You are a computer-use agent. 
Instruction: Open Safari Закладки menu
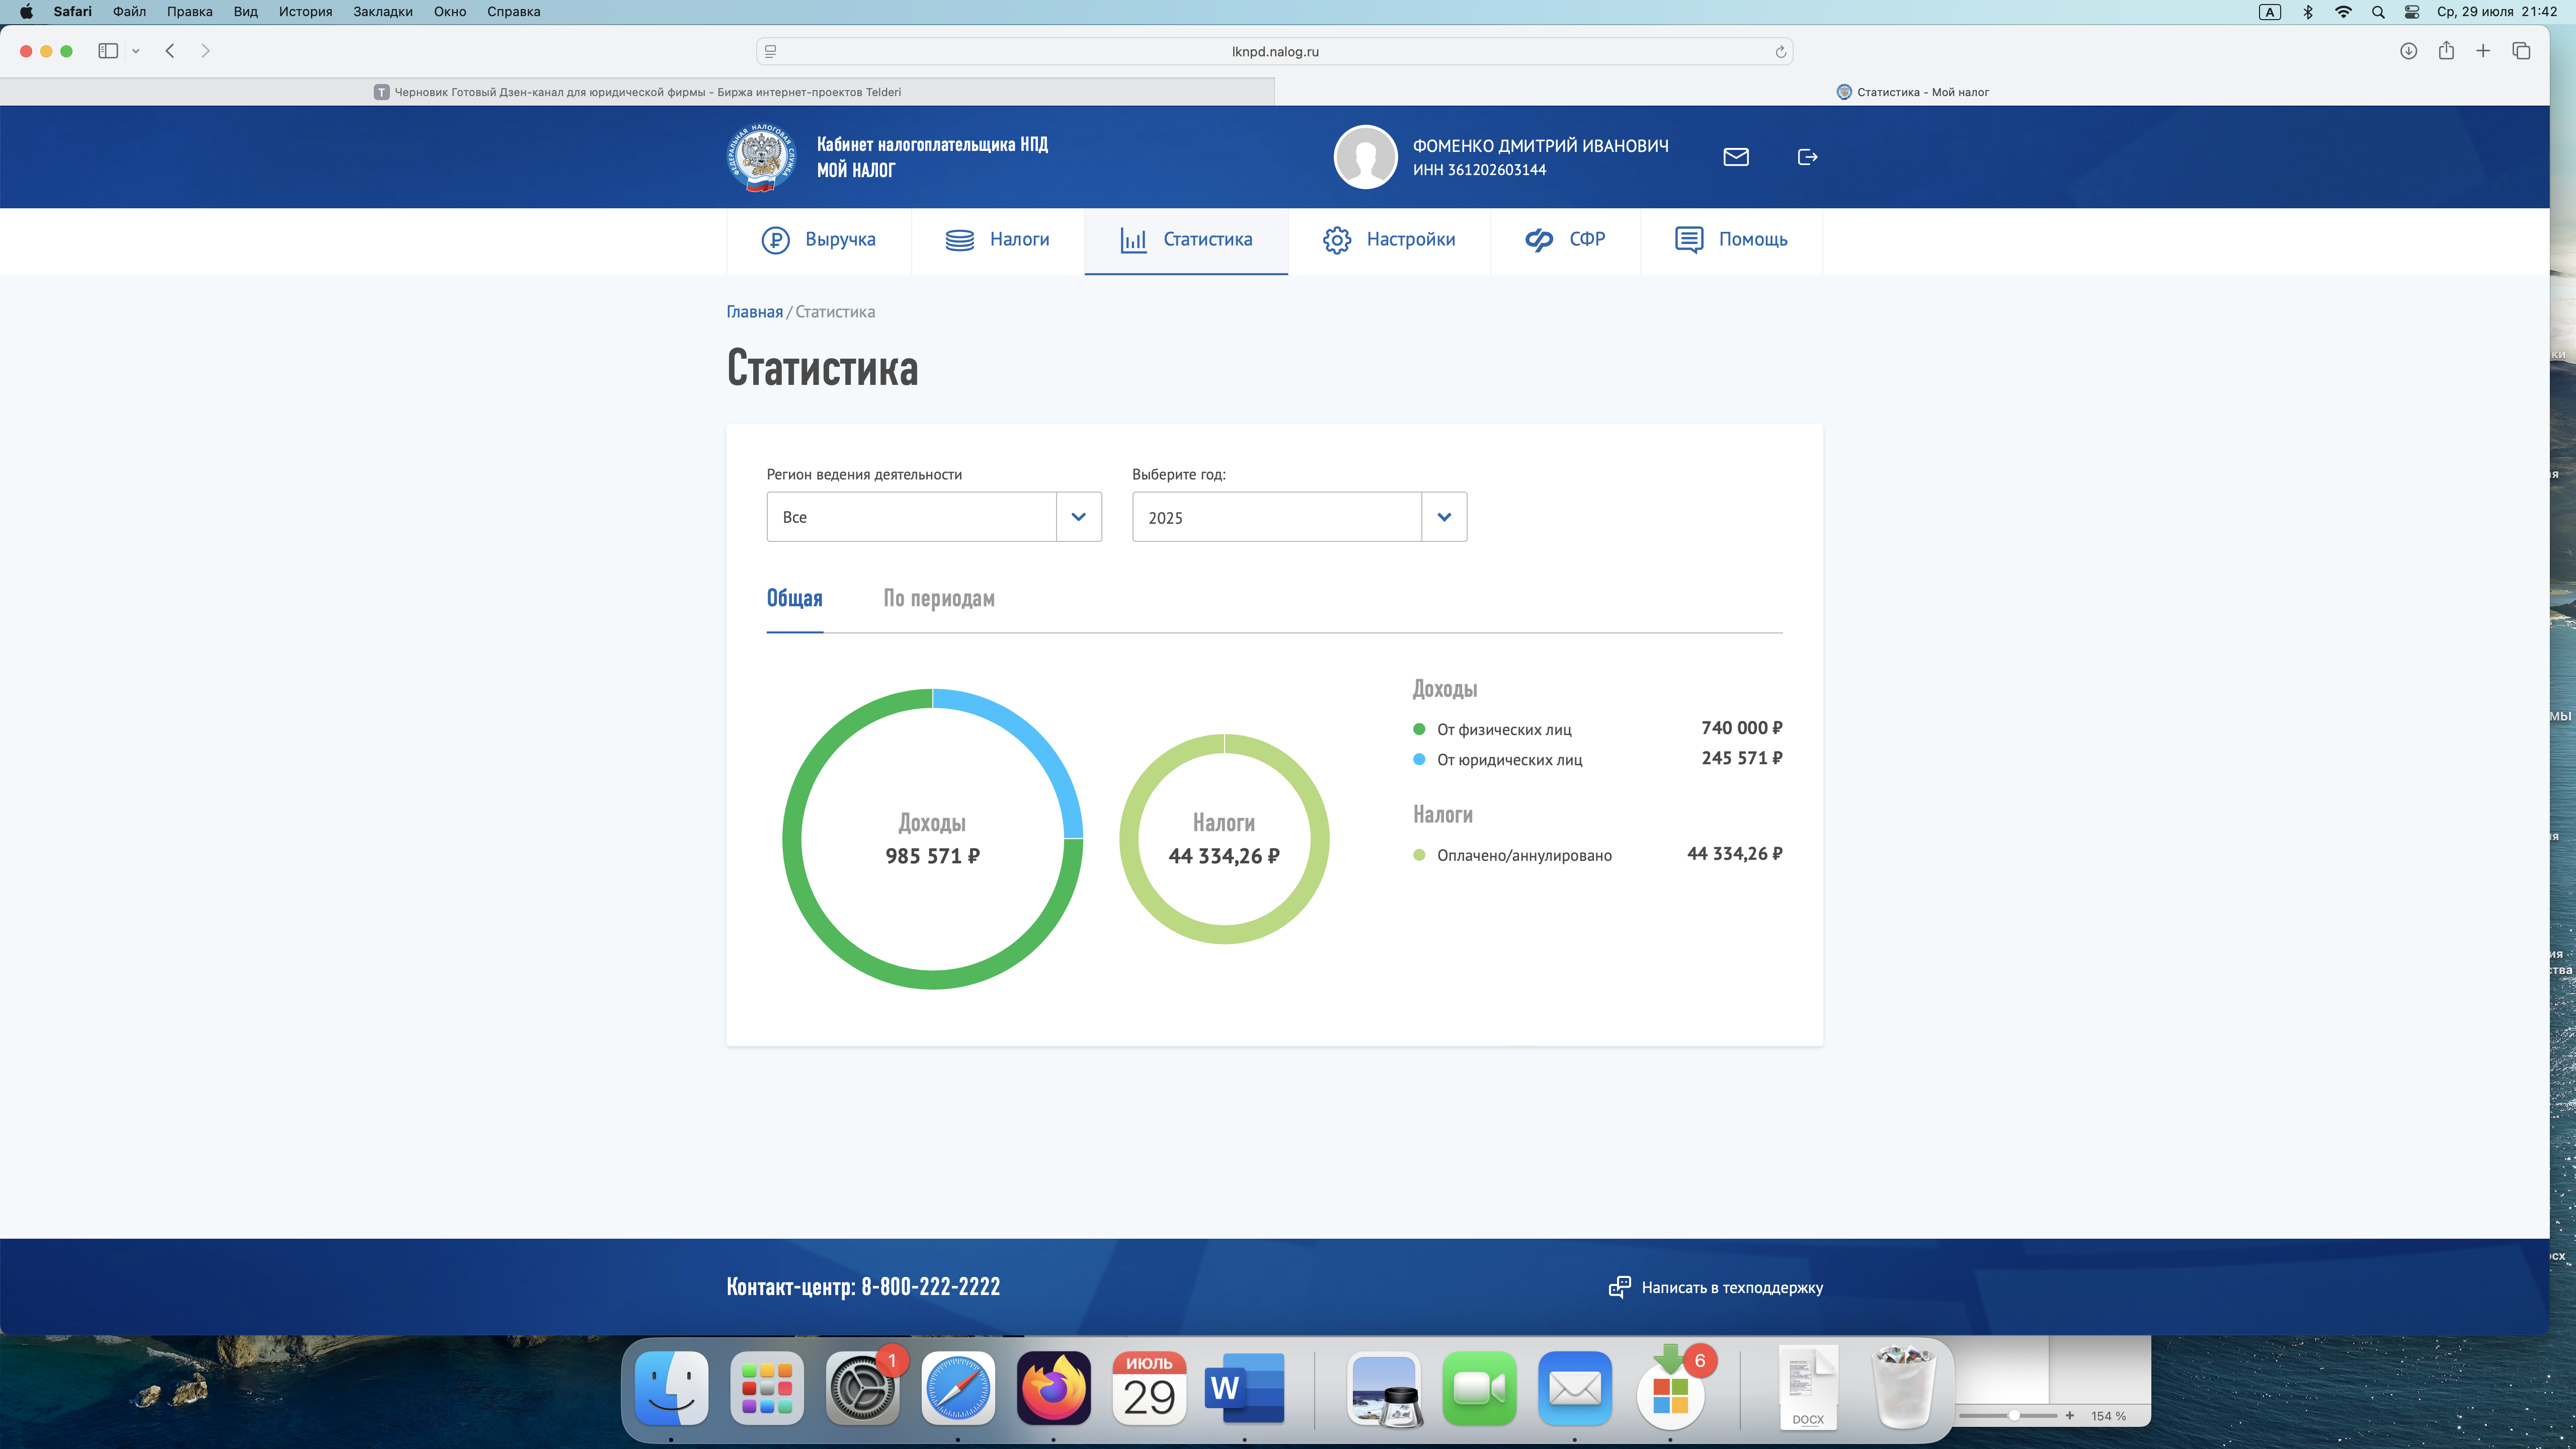(x=383, y=12)
